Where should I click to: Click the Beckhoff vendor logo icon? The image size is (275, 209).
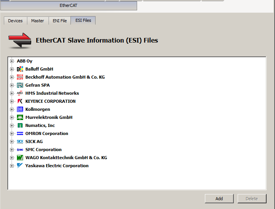click(20, 77)
